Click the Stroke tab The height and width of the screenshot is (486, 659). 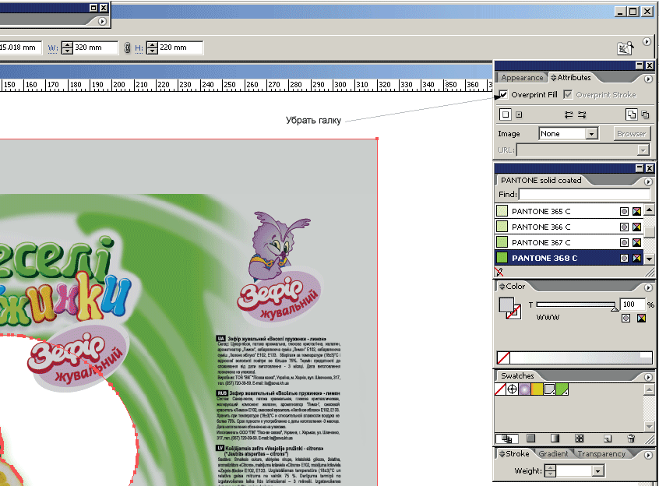[x=514, y=453]
